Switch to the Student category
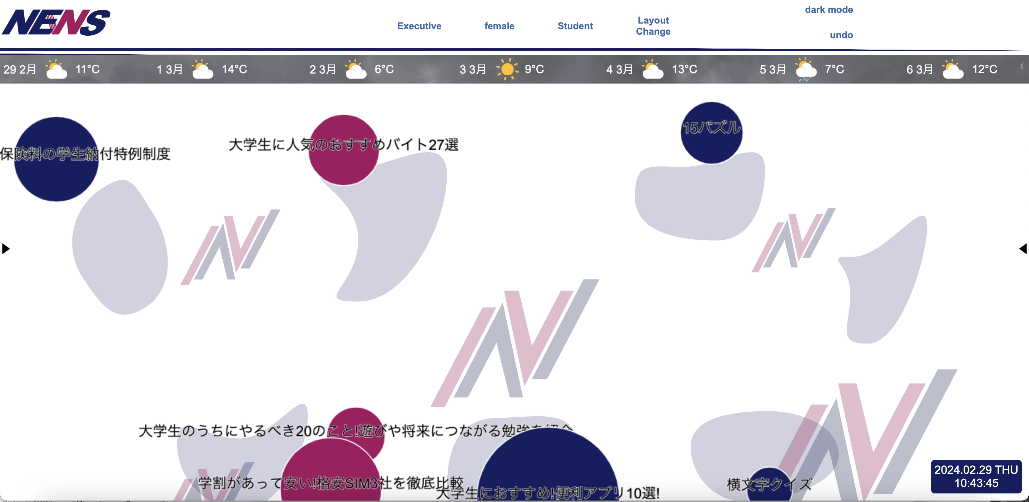 tap(575, 26)
